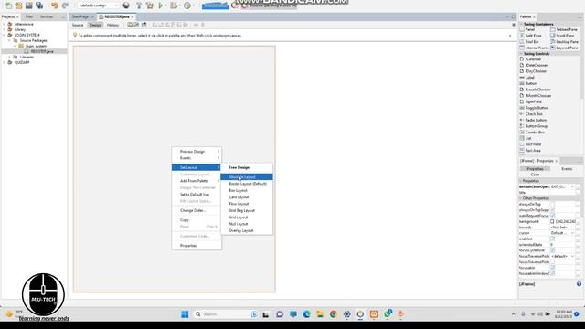Open Preview Design context menu entry

coord(197,152)
